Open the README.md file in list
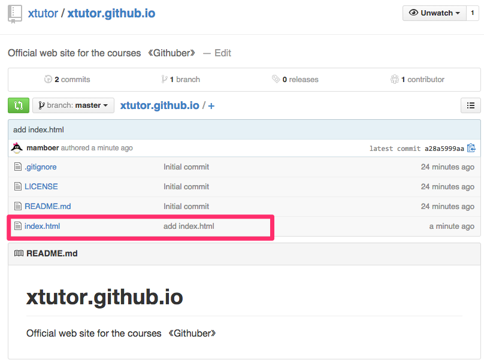This screenshot has height=360, width=484. [48, 206]
